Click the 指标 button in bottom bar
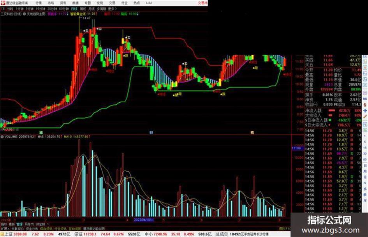The height and width of the screenshot is (237, 368). pos(4,224)
